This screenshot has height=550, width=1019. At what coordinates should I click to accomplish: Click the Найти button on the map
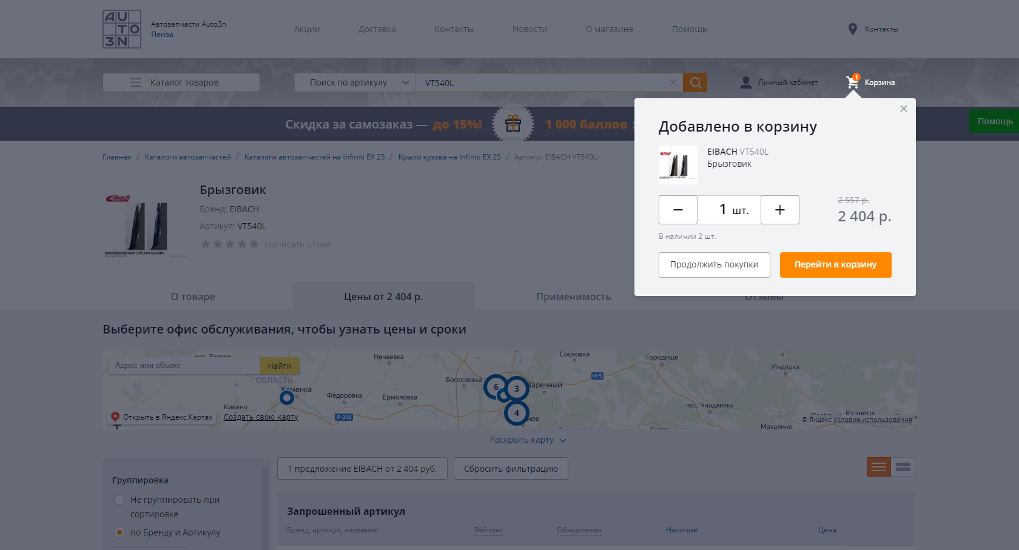280,366
